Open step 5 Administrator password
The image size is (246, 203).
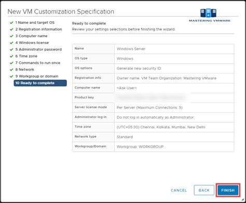38,49
